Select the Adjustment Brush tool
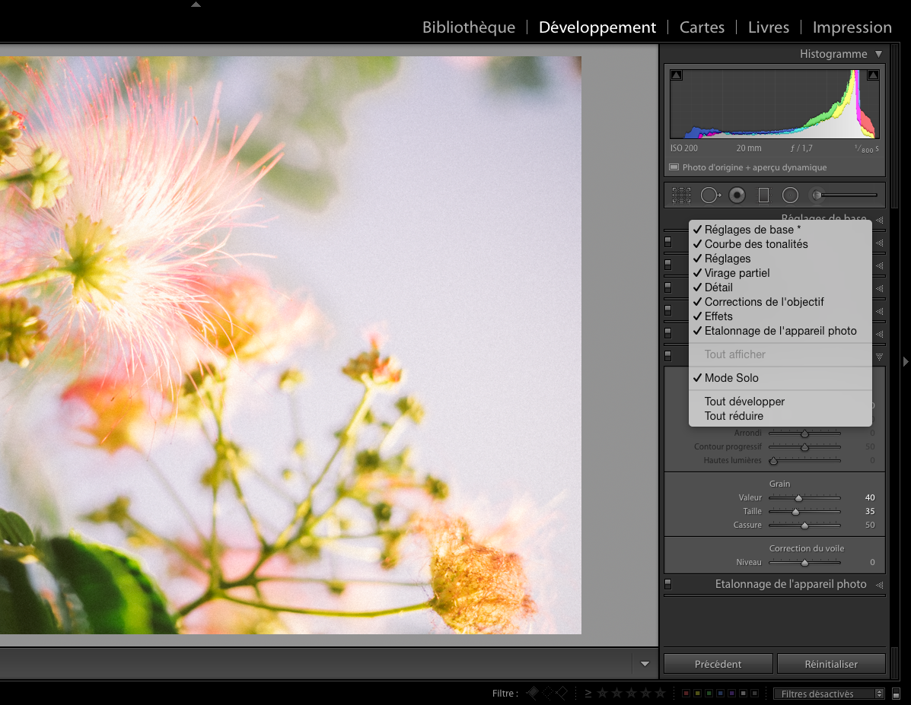The image size is (911, 705). pos(816,195)
